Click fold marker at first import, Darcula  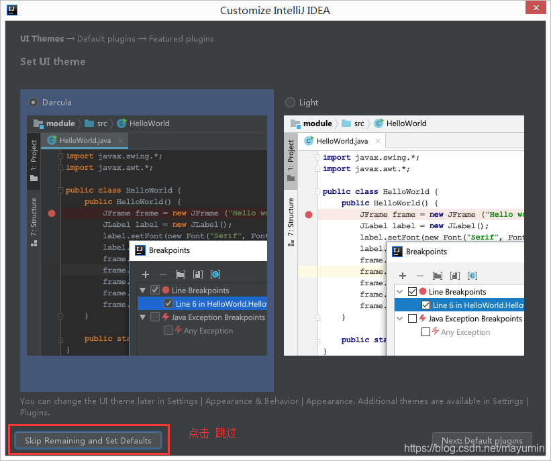[60, 156]
